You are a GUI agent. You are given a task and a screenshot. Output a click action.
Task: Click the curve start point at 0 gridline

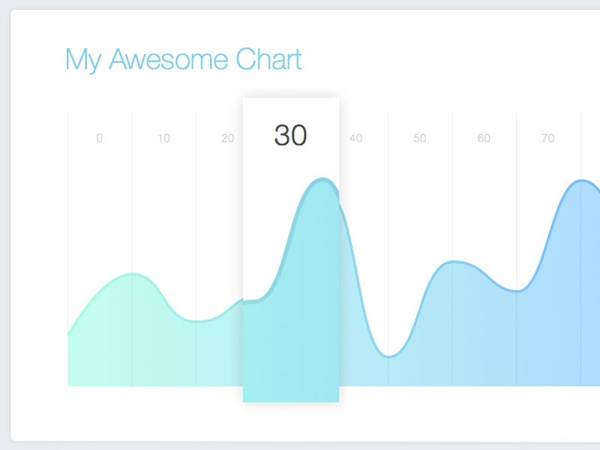(x=68, y=334)
